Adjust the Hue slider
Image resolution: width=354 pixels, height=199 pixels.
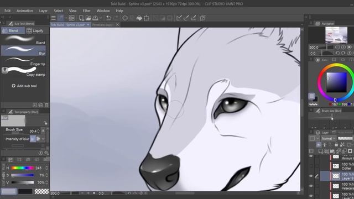pyautogui.click(x=23, y=168)
